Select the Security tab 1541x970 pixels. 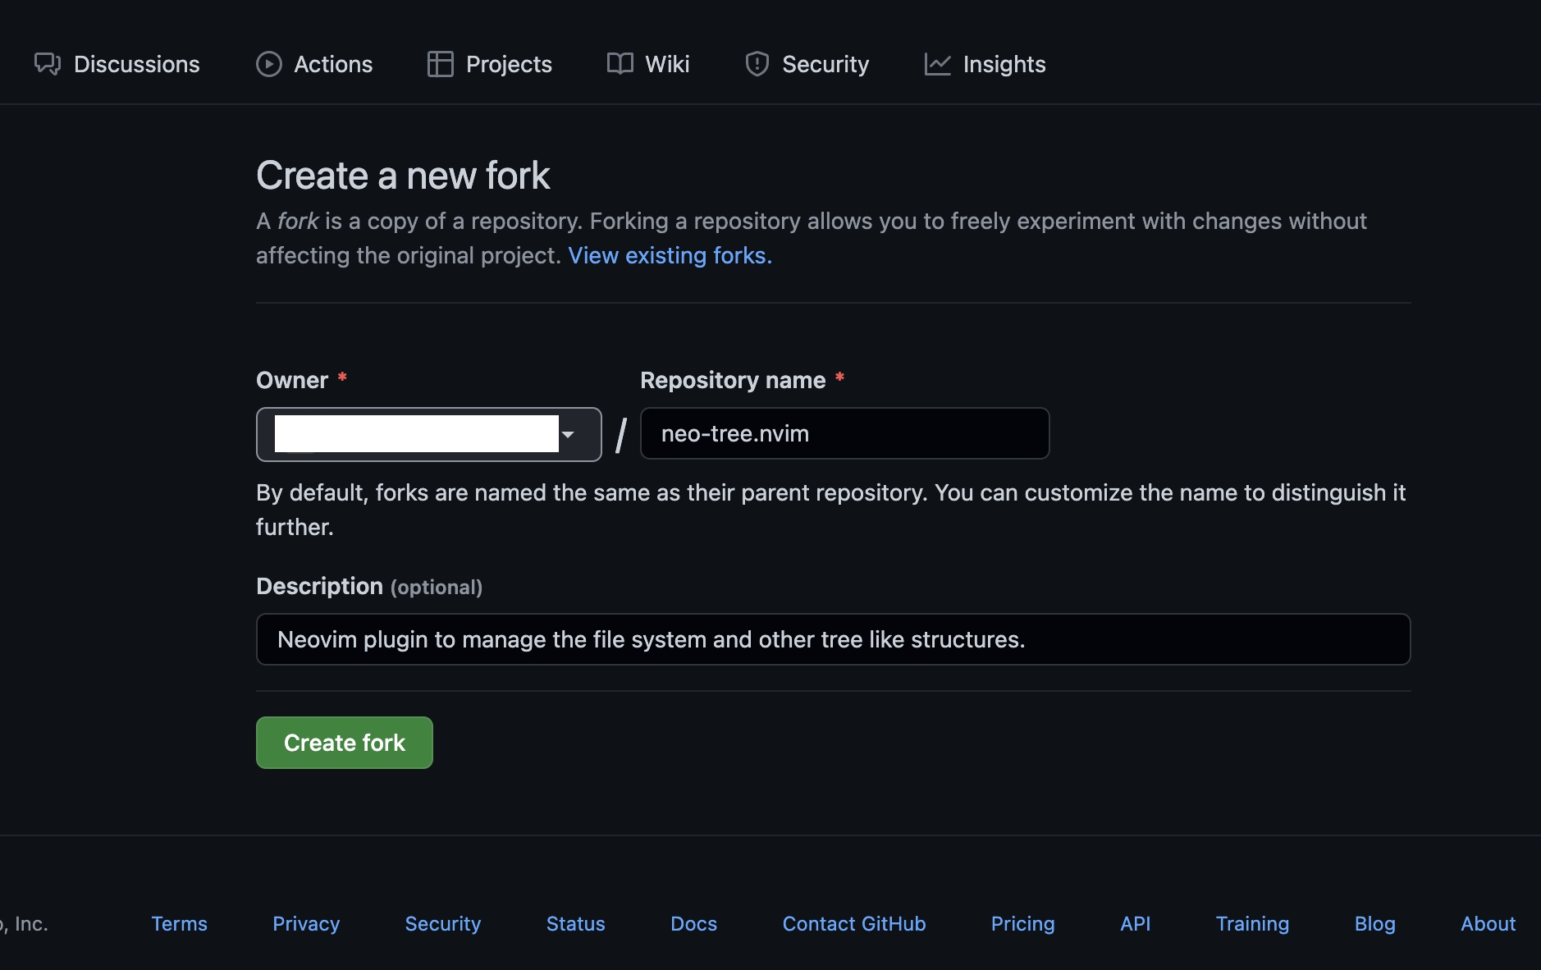coord(807,64)
